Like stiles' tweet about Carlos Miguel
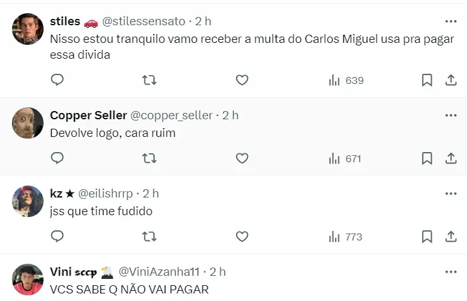Image resolution: width=467 pixels, height=301 pixels. [x=242, y=80]
